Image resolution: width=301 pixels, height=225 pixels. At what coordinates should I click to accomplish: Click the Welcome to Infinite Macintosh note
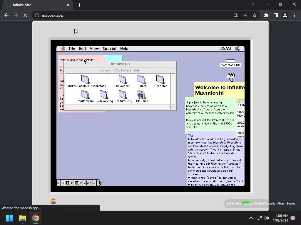[x=219, y=90]
